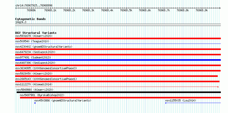The height and width of the screenshot is (113, 228).
Task: Open variant label esv2665143 (1000GenomesConsortiumPhase1)
Action: 46,79
